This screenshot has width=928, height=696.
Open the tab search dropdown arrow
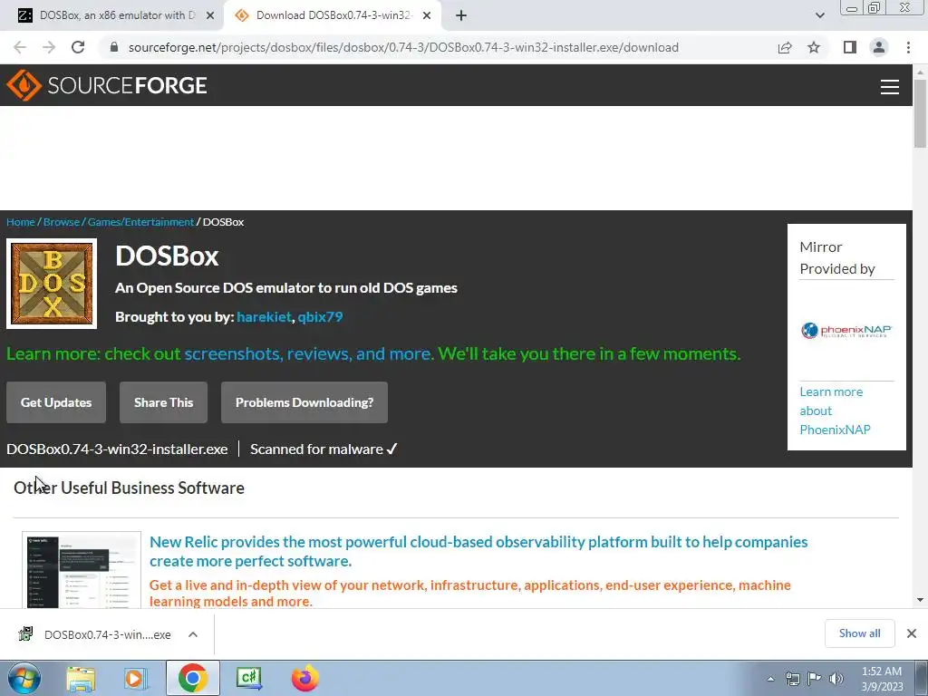point(819,15)
